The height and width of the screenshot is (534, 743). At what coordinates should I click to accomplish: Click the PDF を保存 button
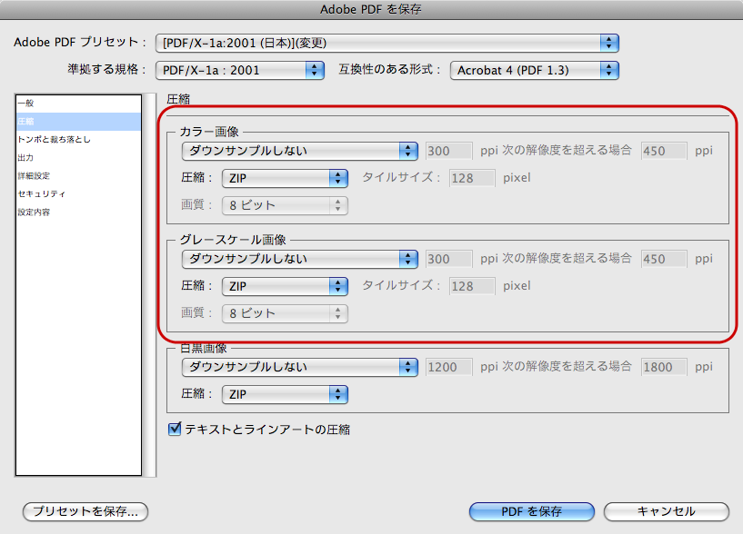[x=532, y=511]
